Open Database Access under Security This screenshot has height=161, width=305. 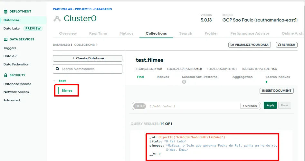[17, 84]
